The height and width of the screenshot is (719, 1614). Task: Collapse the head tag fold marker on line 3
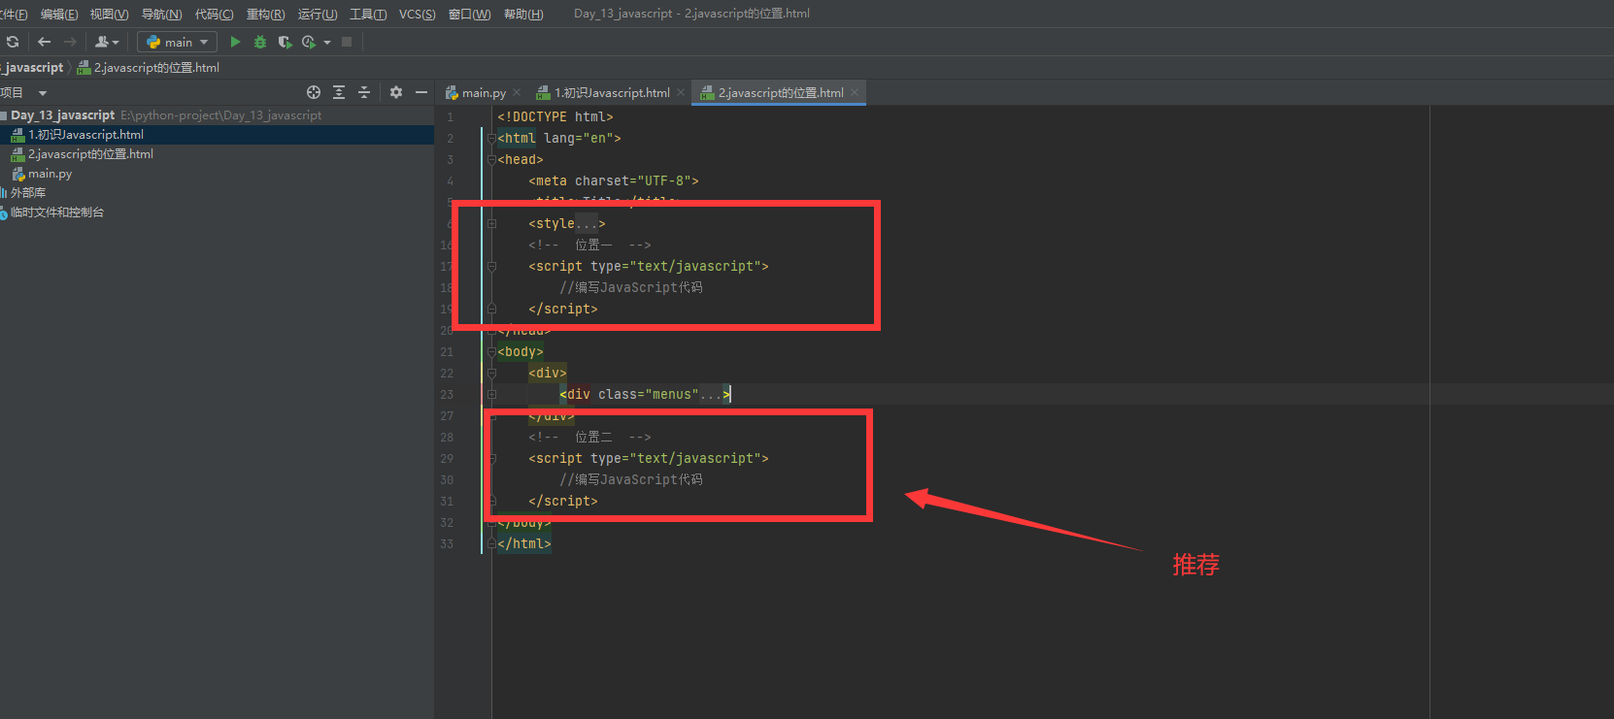pos(491,160)
